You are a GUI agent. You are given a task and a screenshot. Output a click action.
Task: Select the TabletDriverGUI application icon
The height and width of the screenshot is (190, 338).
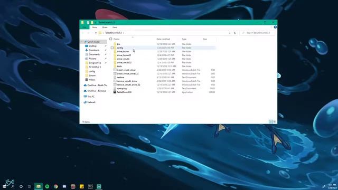[x=115, y=92]
